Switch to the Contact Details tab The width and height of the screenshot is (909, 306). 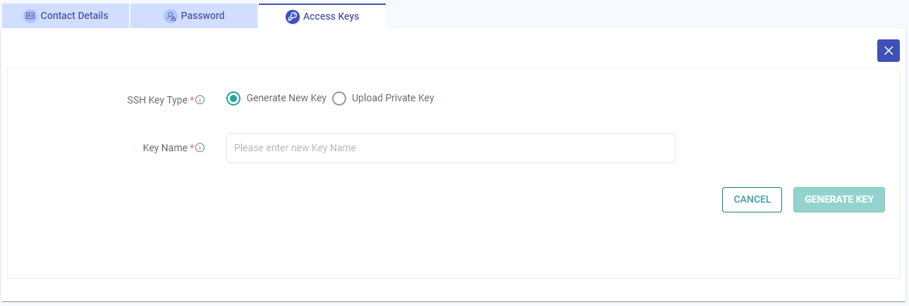(74, 15)
